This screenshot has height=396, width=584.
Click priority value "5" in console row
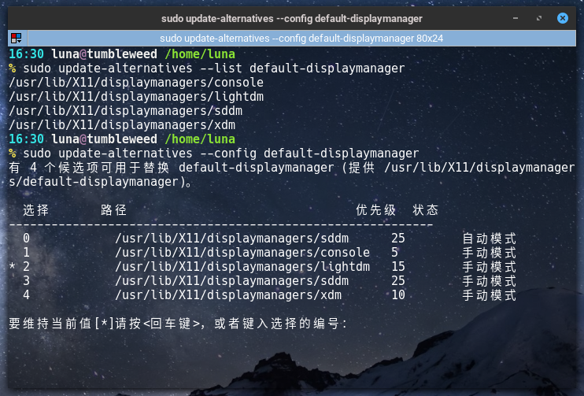click(x=394, y=252)
